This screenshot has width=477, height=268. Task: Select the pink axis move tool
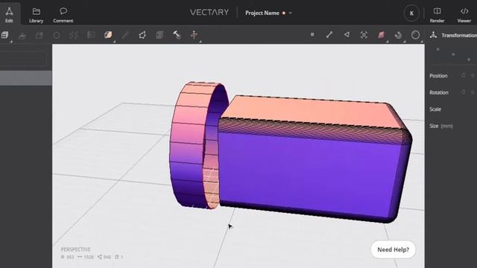194,35
